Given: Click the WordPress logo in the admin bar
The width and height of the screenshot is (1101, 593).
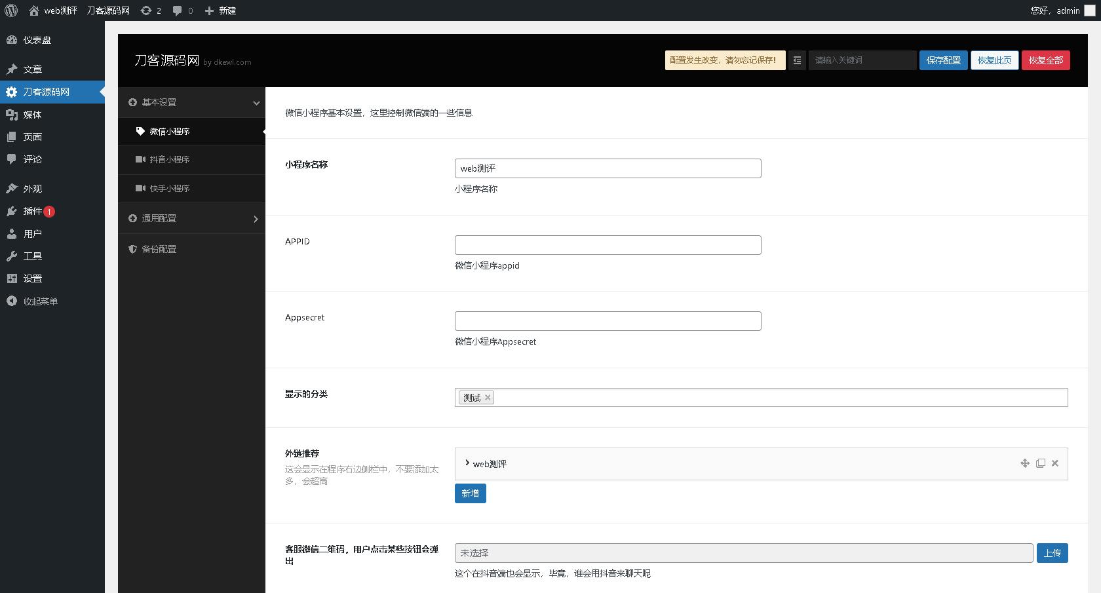Looking at the screenshot, I should click(x=10, y=10).
